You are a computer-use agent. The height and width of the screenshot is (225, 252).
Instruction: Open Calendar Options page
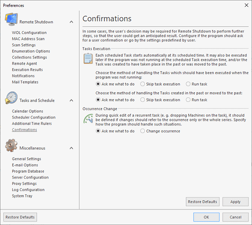tap(27, 111)
